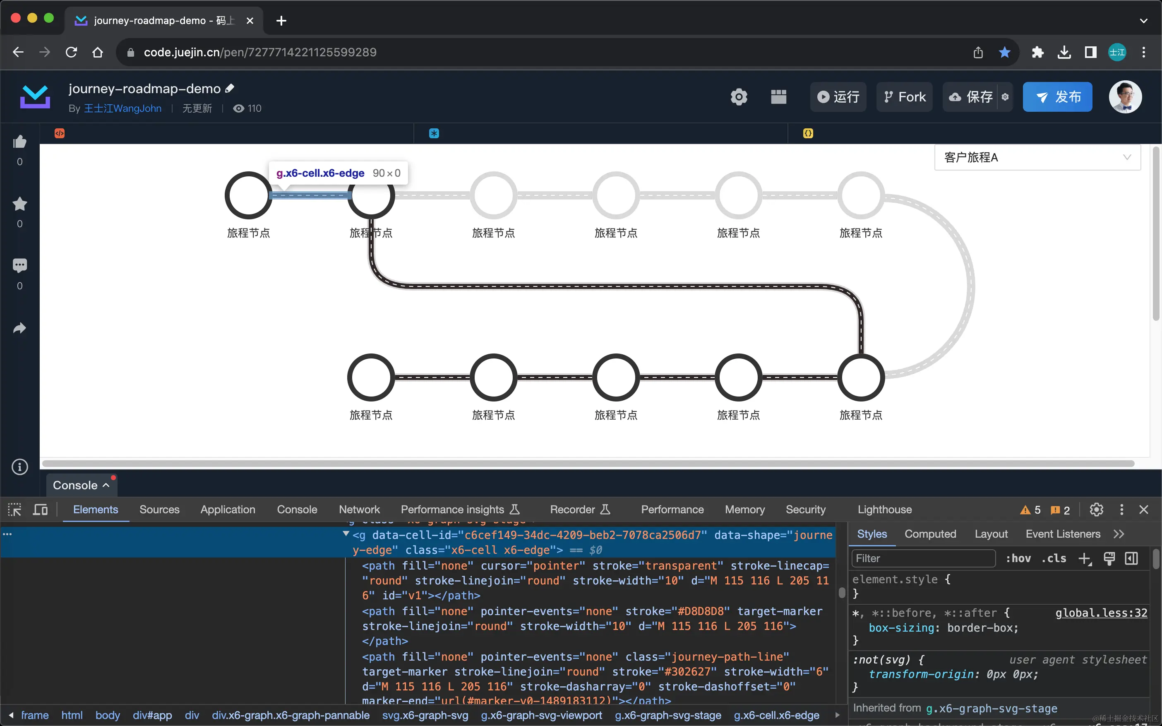Bookmark this page with the star icon
This screenshot has height=726, width=1162.
[1005, 52]
